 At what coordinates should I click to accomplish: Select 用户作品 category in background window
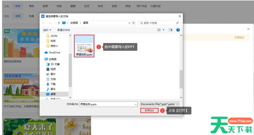coord(141,6)
